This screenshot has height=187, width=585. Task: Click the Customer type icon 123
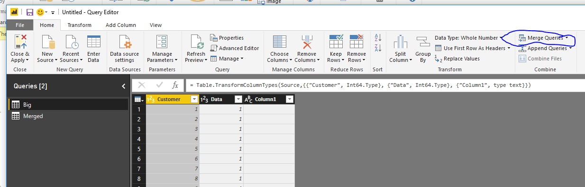pyautogui.click(x=151, y=99)
